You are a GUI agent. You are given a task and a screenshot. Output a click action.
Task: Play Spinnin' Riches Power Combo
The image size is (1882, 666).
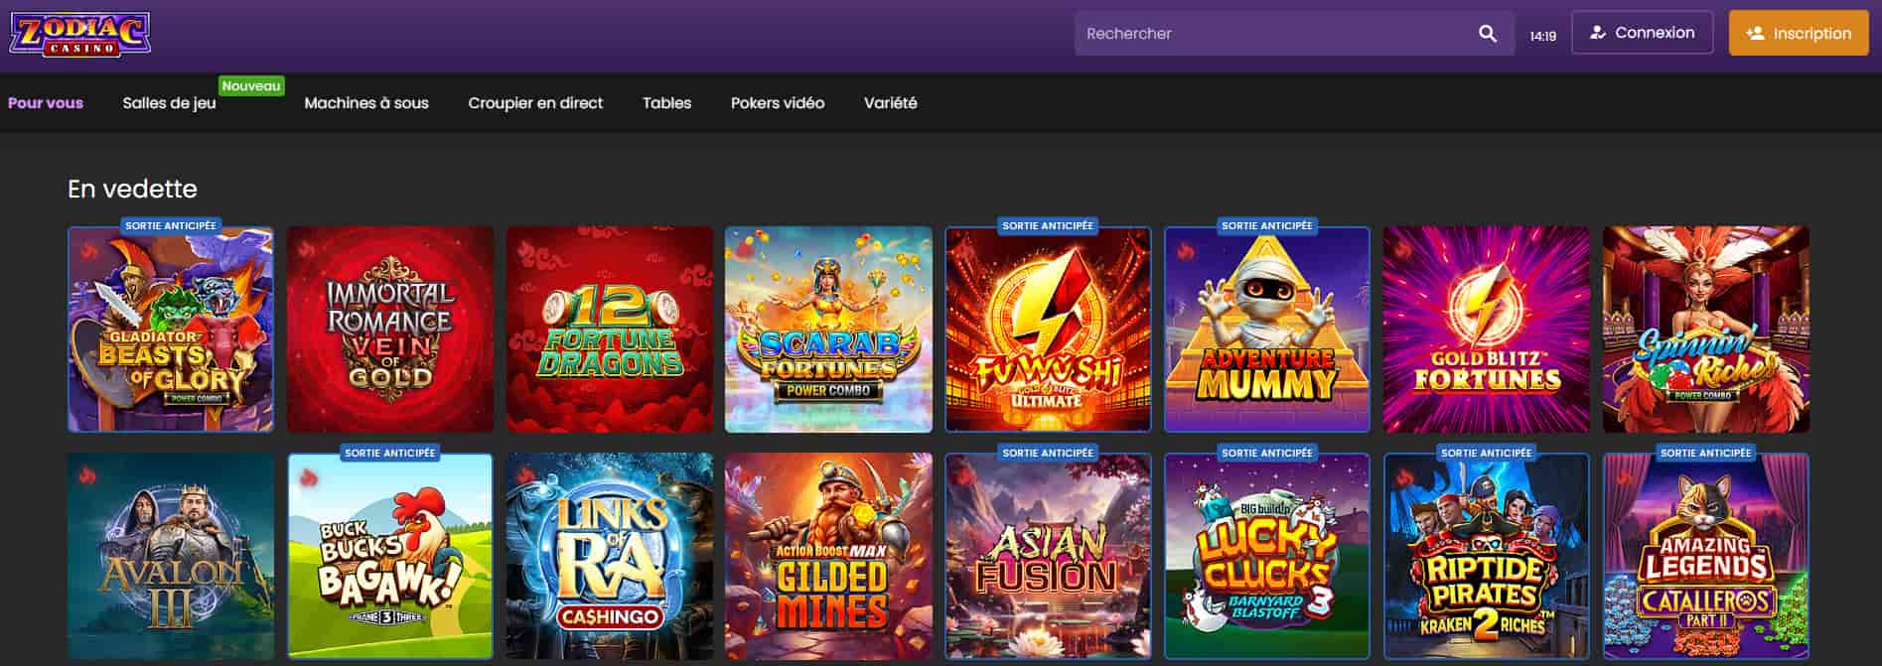pos(1706,330)
